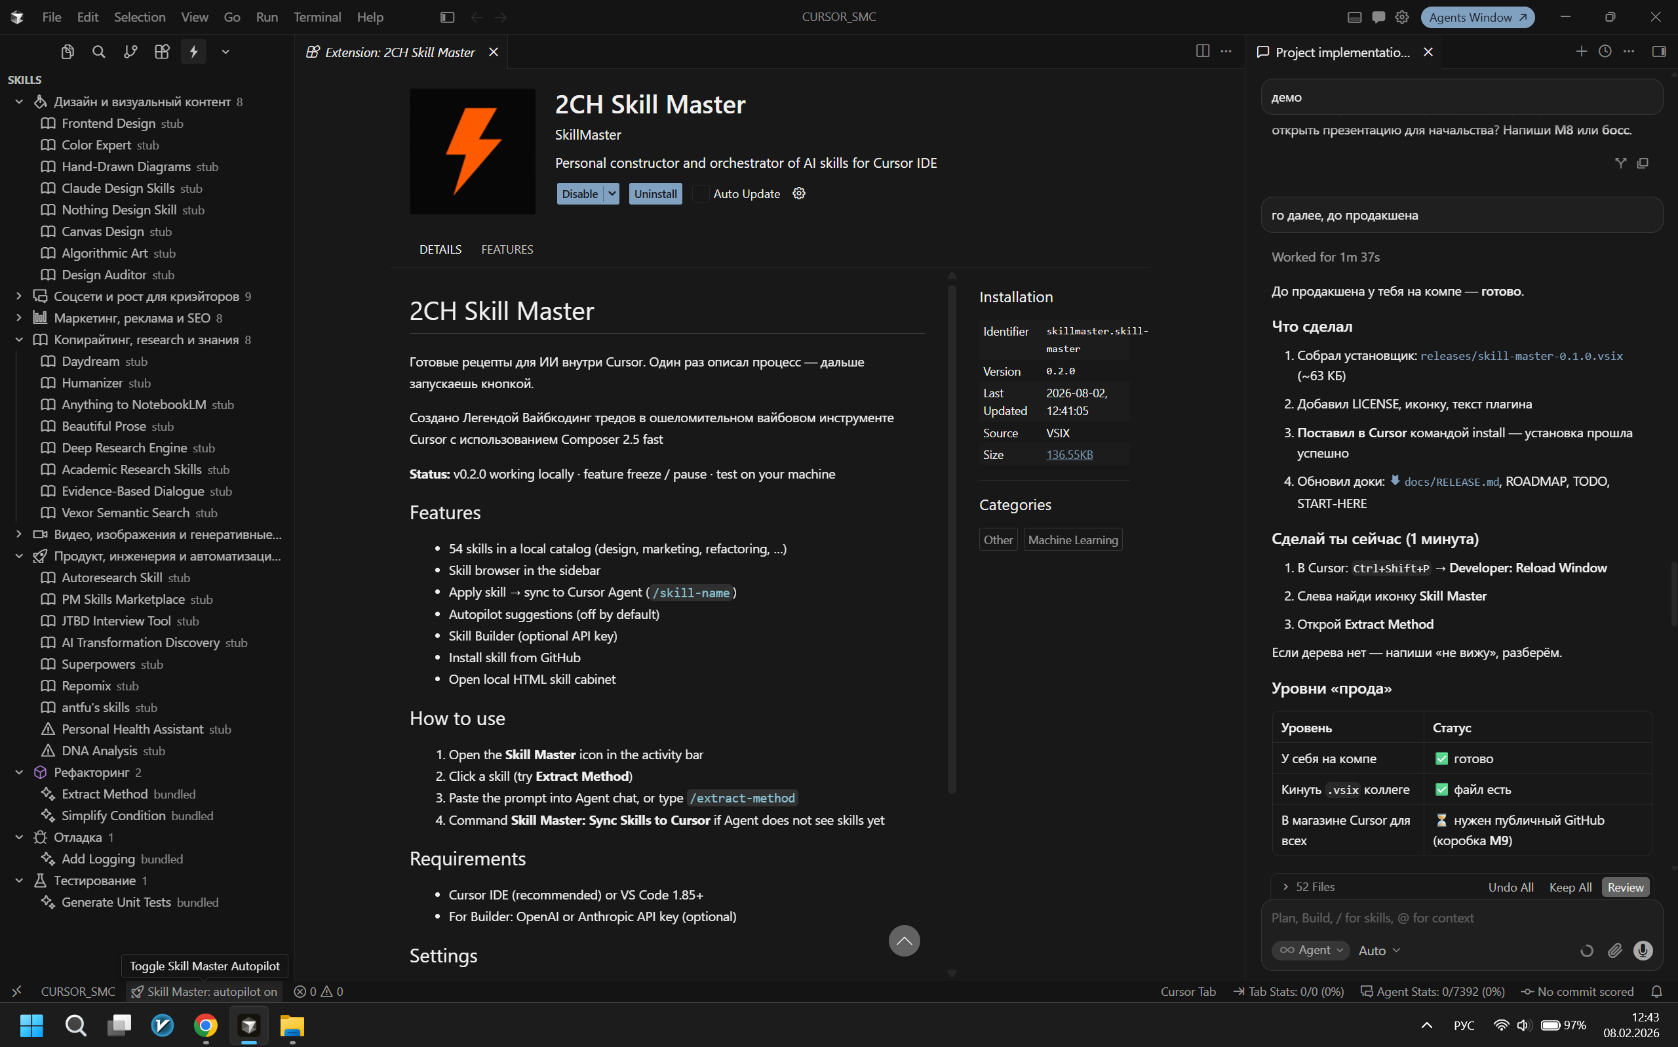Focus the Plan, Build chat input field

(1461, 917)
